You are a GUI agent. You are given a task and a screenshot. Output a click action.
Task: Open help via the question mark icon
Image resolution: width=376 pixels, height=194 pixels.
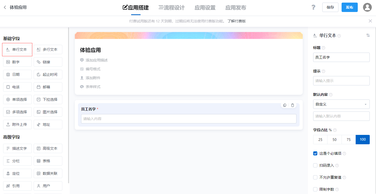click(x=313, y=7)
